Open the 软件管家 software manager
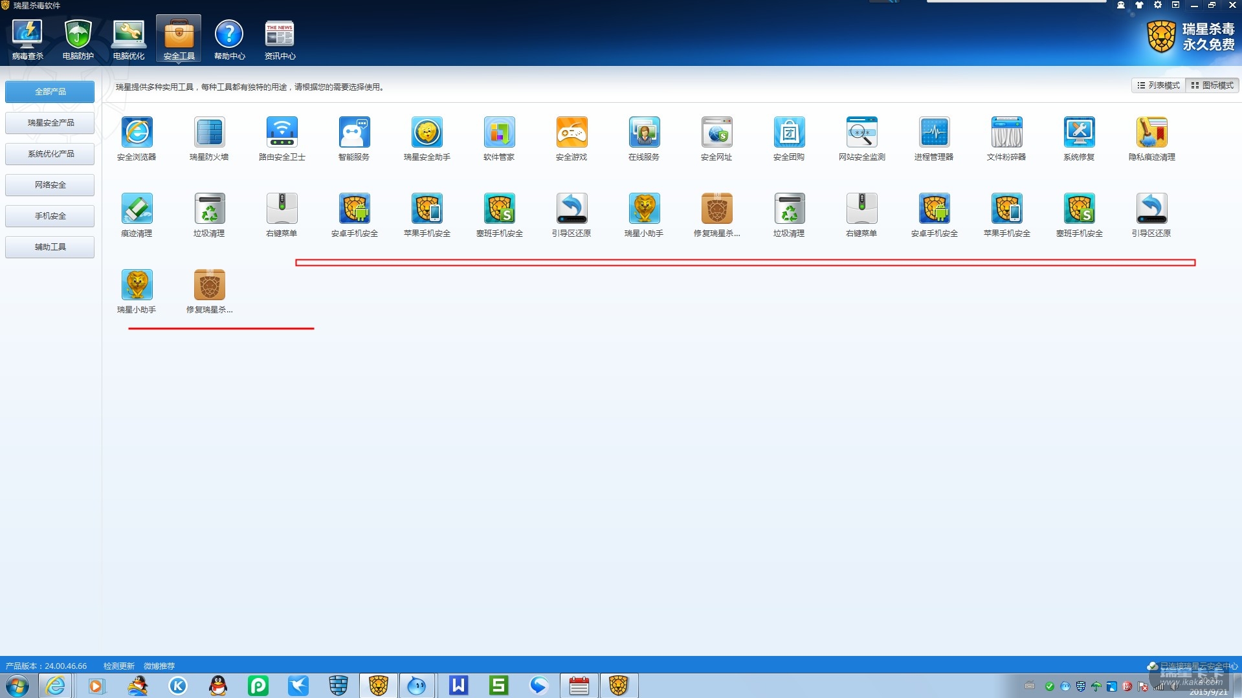Image resolution: width=1242 pixels, height=698 pixels. click(499, 138)
